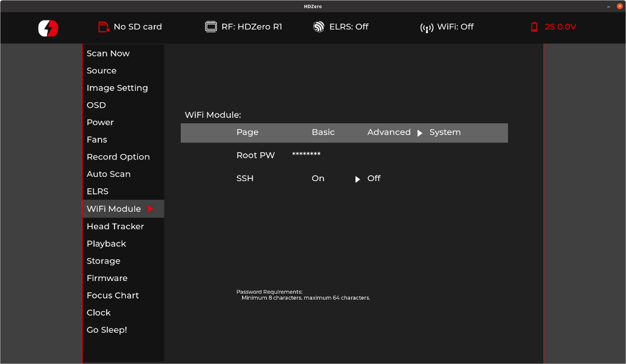Viewport: 626px width, 364px height.
Task: Edit the Root PW password field
Action: pos(306,155)
